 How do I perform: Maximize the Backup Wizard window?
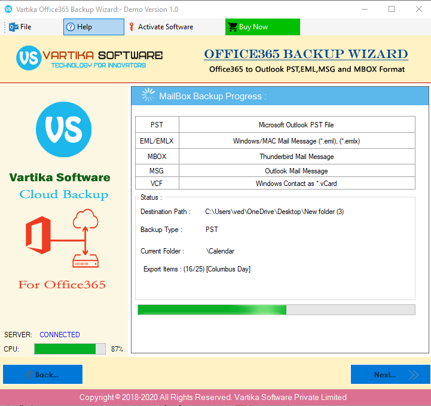[392, 9]
